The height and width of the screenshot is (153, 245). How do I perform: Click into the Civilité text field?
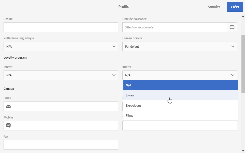[61, 27]
